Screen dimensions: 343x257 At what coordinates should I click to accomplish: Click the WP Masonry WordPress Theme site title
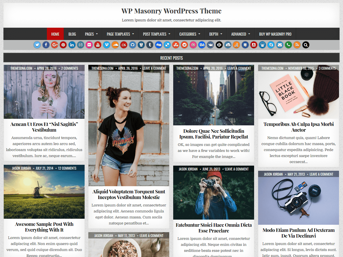171,11
